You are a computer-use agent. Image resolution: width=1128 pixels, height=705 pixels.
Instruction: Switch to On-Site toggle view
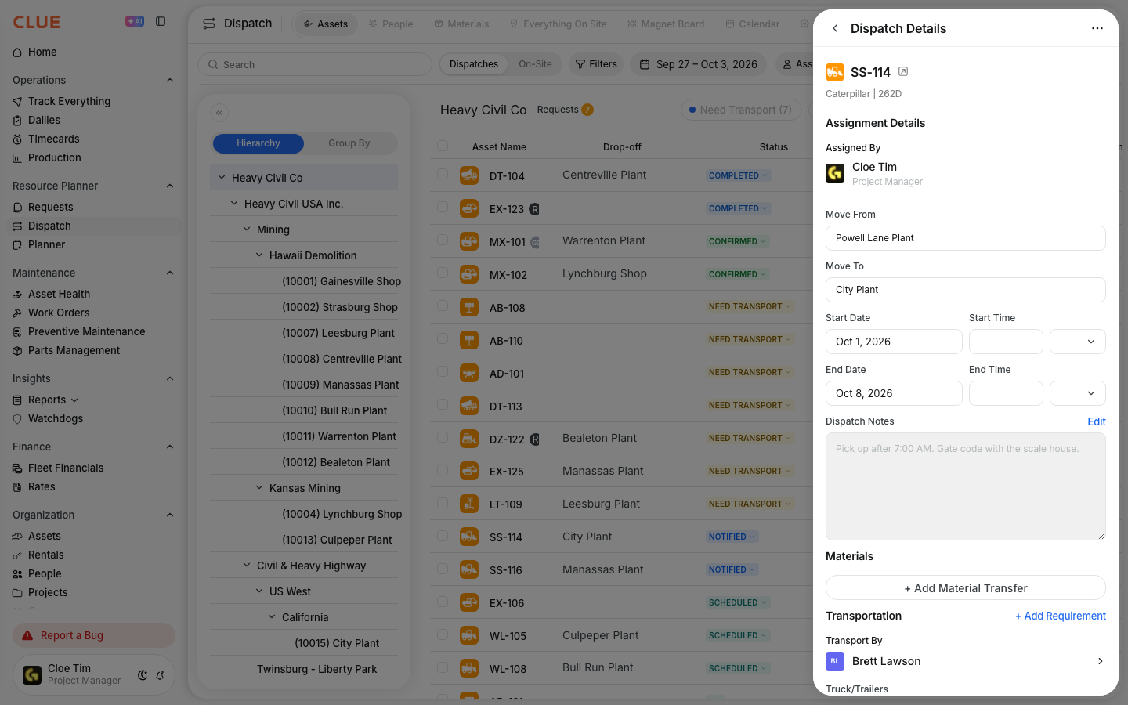click(535, 64)
